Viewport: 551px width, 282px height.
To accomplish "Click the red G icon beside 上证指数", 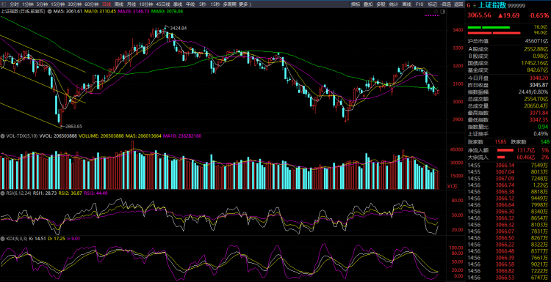I will [469, 5].
